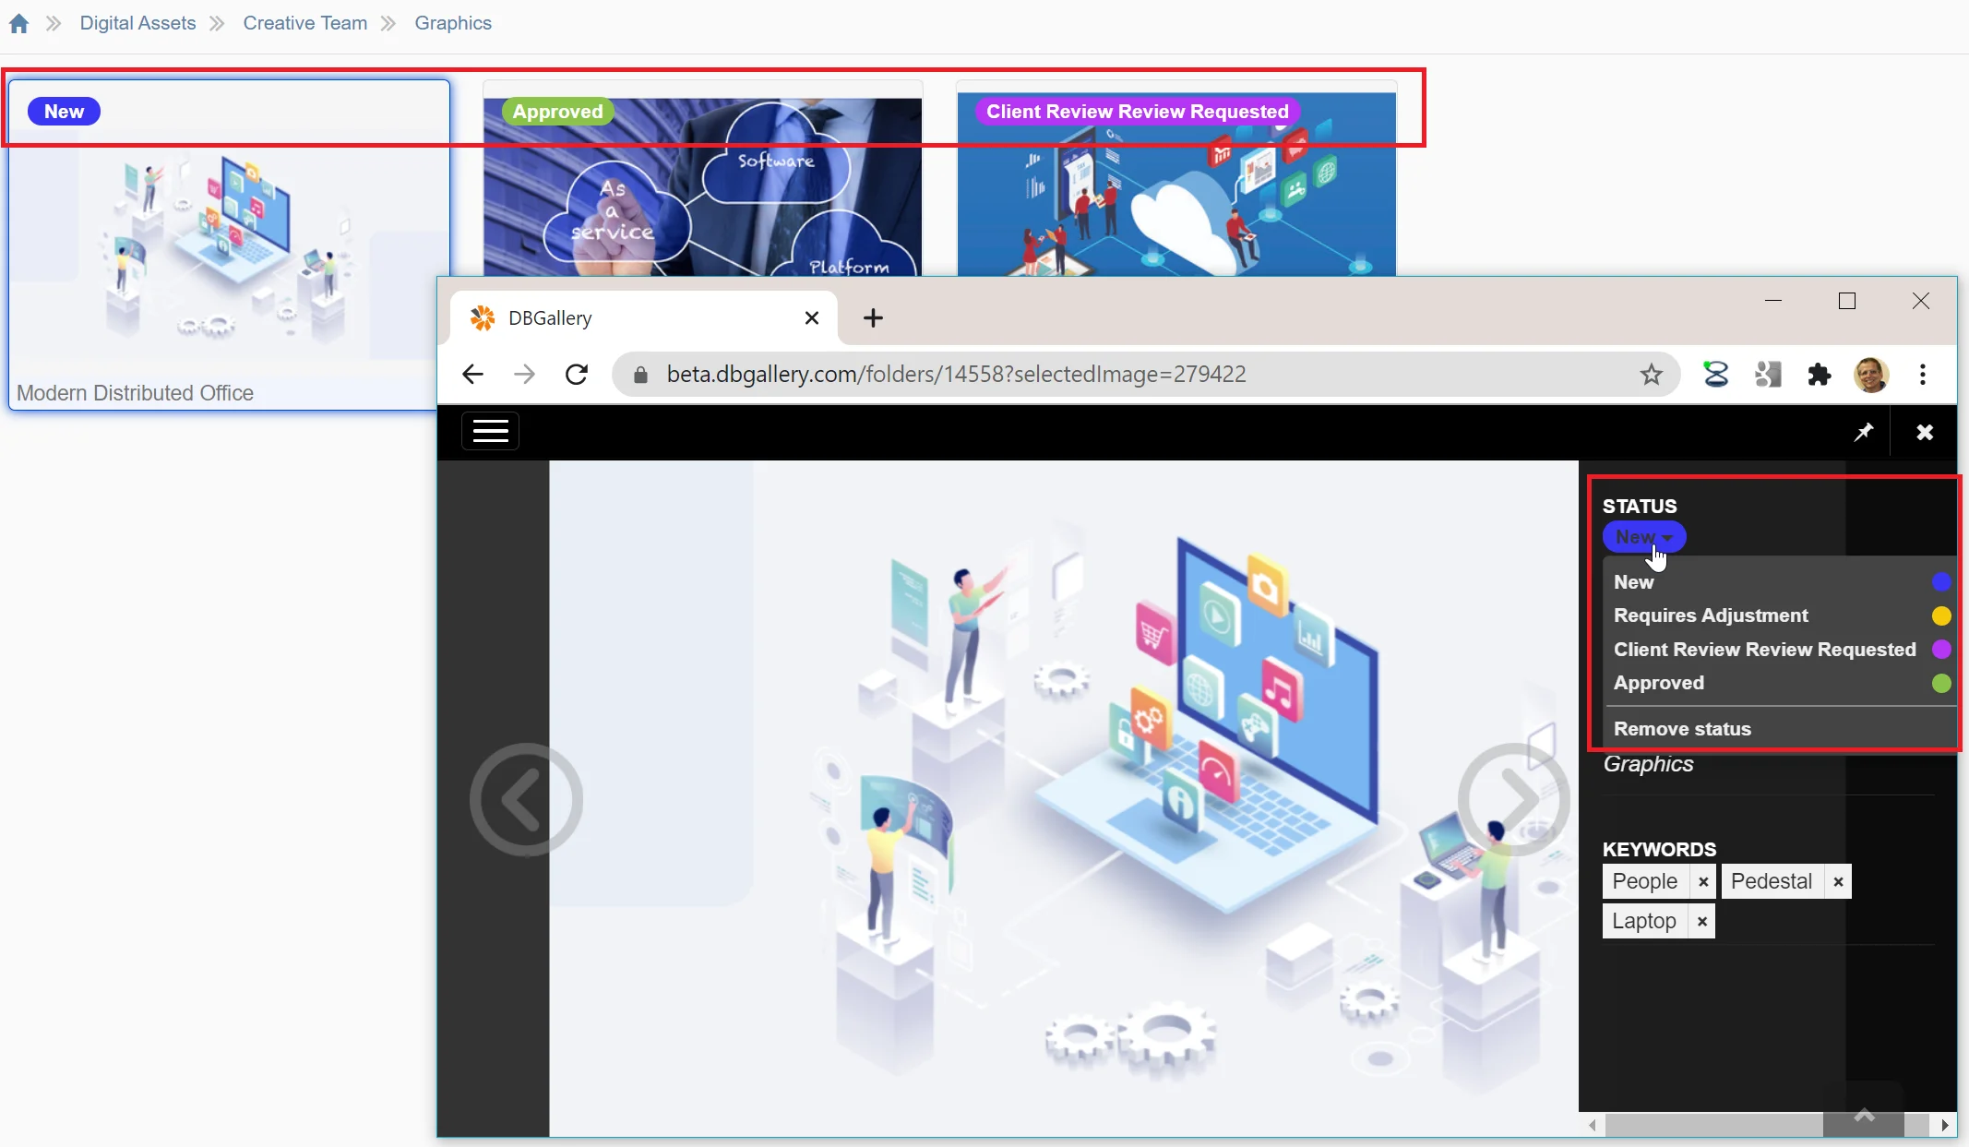Choose Approved status from list
Viewport: 1969px width, 1147px height.
click(x=1659, y=683)
